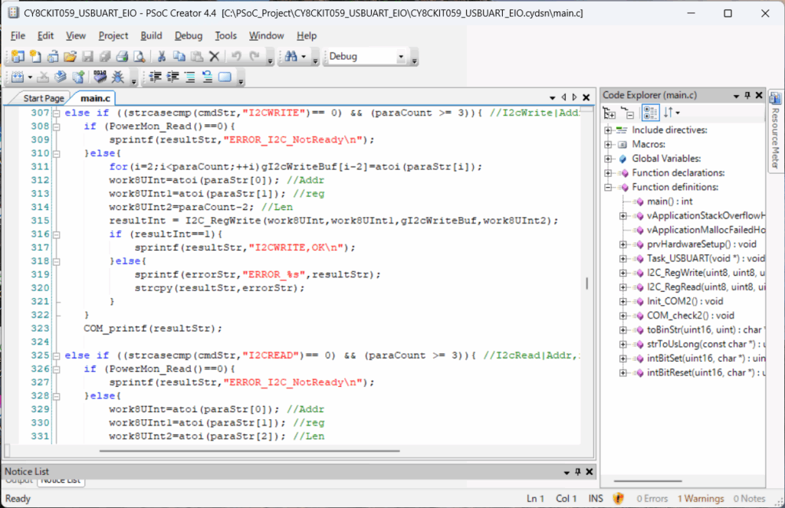The height and width of the screenshot is (508, 785).
Task: Click the Delete X icon
Action: coord(215,57)
